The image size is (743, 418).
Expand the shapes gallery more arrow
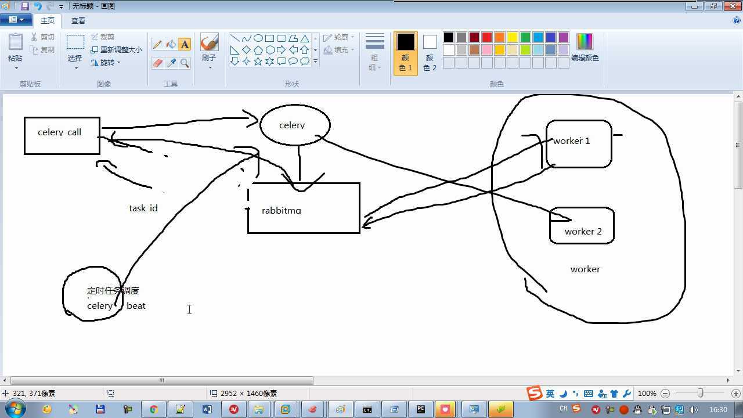point(315,62)
